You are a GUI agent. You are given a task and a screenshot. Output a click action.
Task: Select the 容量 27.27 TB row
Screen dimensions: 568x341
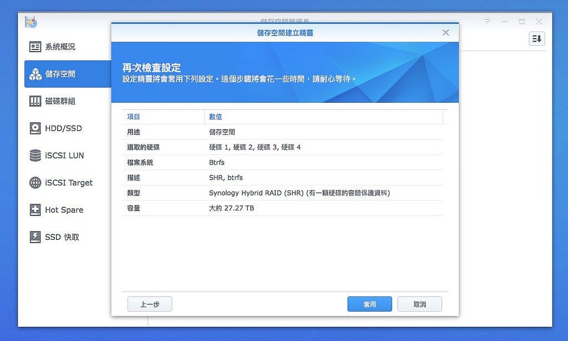pos(282,208)
